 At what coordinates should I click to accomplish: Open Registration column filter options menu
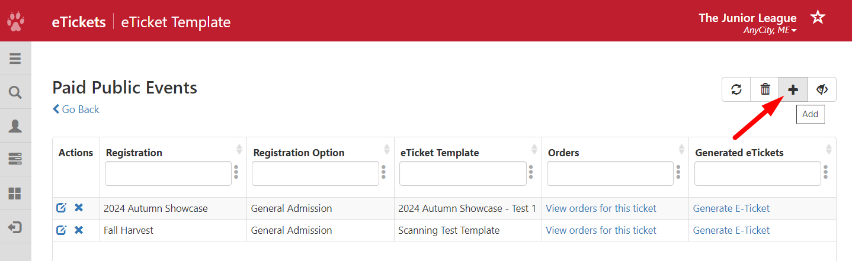click(236, 172)
